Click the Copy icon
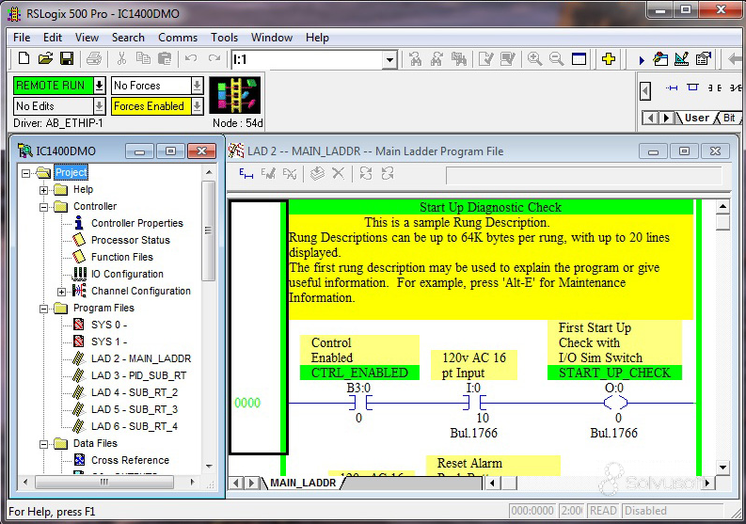This screenshot has height=524, width=746. coord(143,59)
